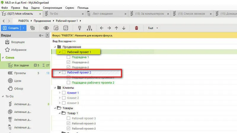
Task: Open the Сервис menu
Action: coord(70,8)
